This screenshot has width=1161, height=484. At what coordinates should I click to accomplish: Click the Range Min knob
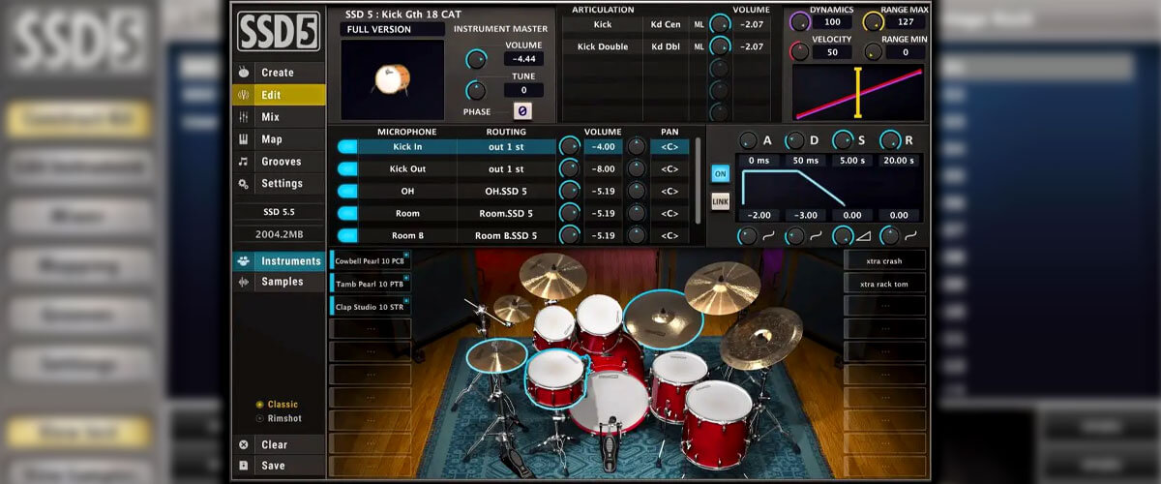coord(873,52)
